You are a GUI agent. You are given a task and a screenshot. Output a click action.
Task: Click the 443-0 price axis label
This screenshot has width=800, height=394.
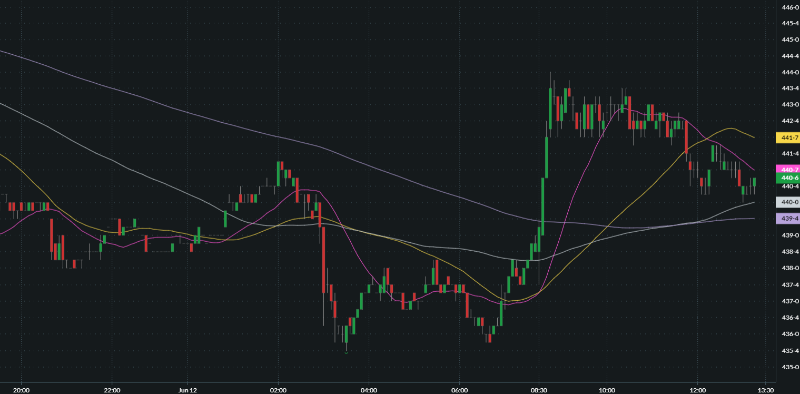pos(791,105)
